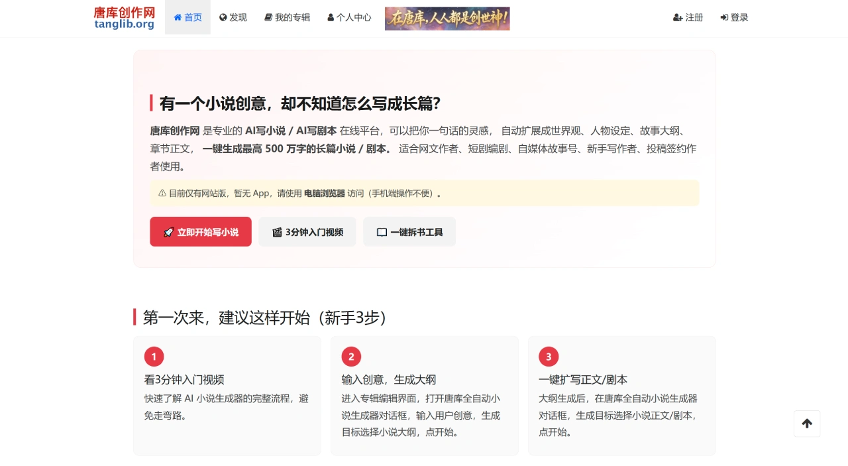The width and height of the screenshot is (848, 466).
Task: Open the 3分钟入门视频 button
Action: [x=307, y=232]
